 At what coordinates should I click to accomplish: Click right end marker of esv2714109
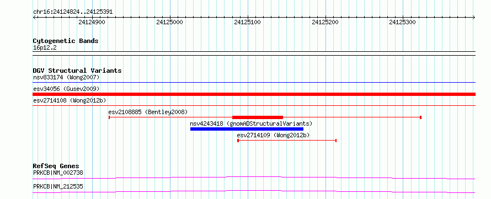point(336,141)
